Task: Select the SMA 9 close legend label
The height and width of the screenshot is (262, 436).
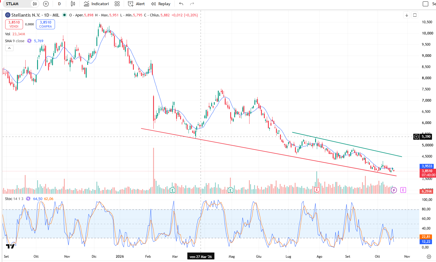Action: (15, 41)
